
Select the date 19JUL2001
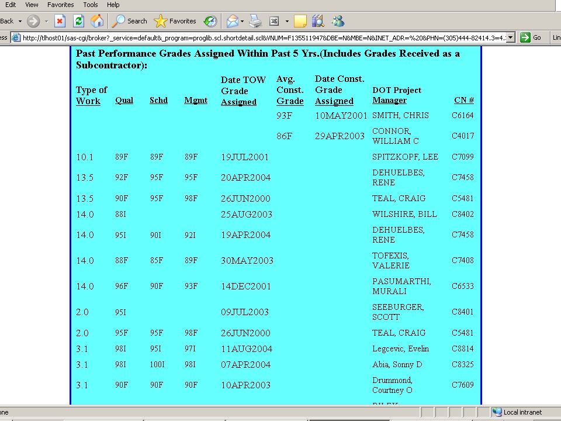(x=245, y=157)
